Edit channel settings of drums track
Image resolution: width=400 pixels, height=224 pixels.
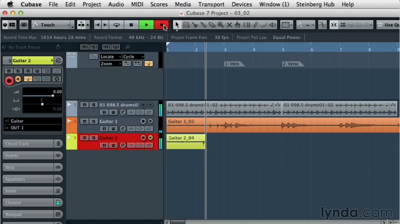tap(123, 112)
